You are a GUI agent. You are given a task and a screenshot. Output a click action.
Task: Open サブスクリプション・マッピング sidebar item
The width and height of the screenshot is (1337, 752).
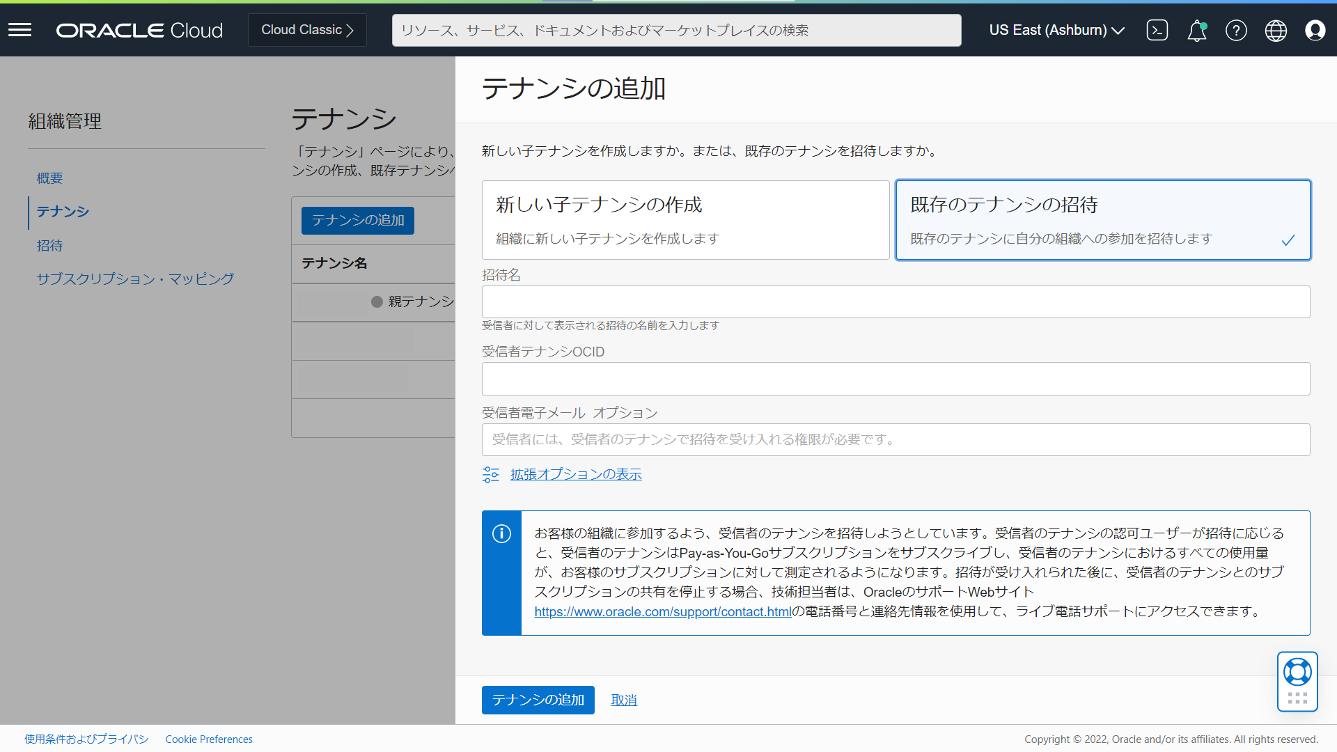(135, 279)
